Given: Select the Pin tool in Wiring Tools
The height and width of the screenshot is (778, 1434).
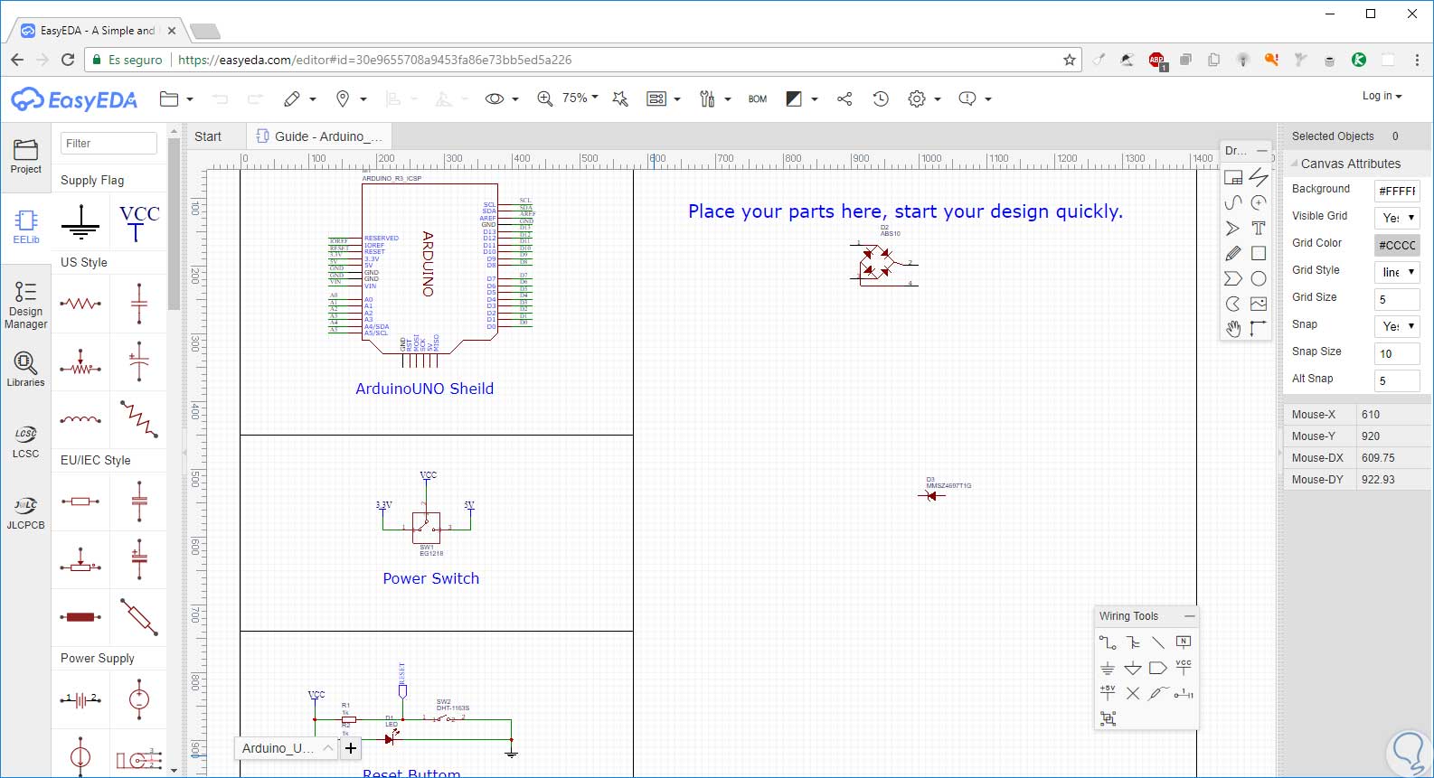Looking at the screenshot, I should click(1184, 693).
